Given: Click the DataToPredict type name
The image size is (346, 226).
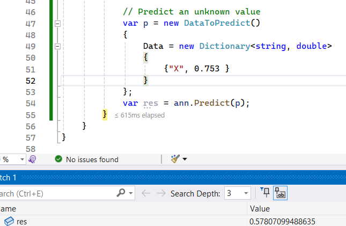Looking at the screenshot, I should coord(217,23).
